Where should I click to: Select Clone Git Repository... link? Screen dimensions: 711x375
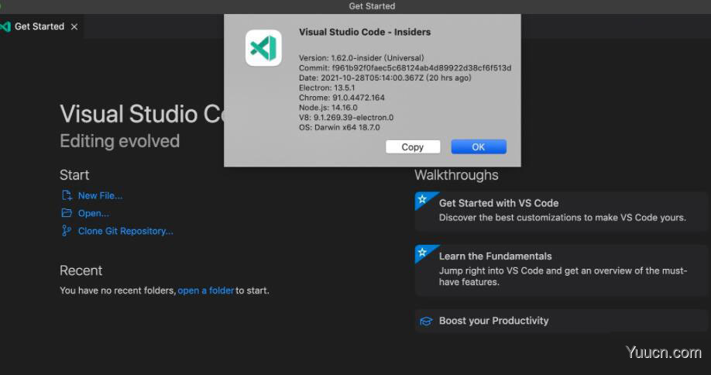(x=125, y=231)
